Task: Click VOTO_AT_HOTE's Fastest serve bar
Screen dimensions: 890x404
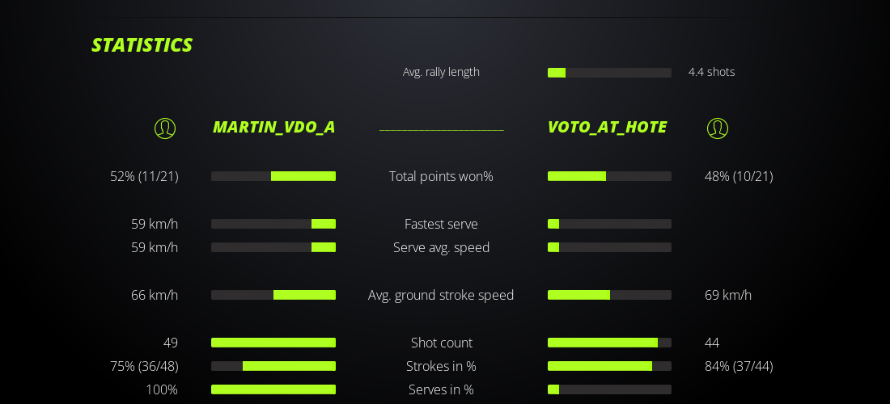Action: [x=609, y=224]
